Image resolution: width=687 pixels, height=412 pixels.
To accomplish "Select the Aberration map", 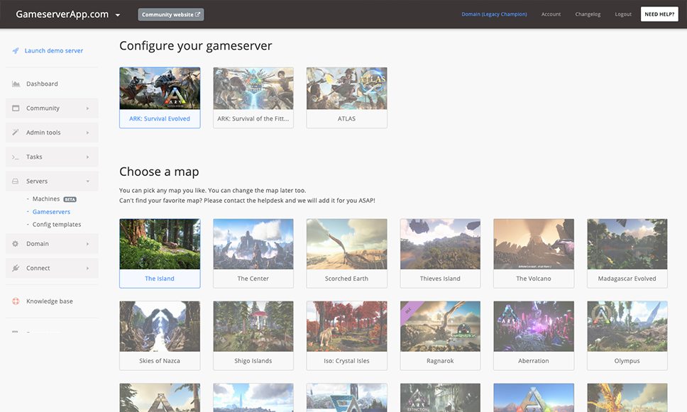I will click(x=534, y=336).
